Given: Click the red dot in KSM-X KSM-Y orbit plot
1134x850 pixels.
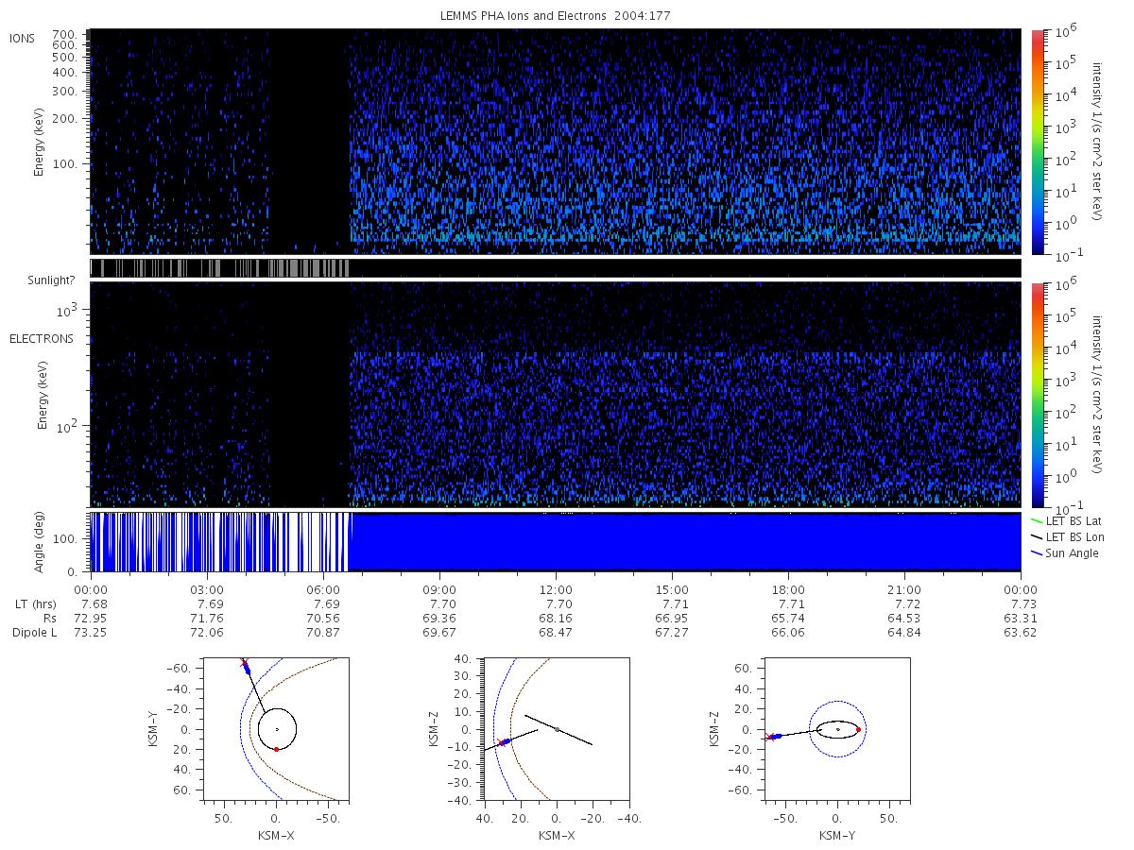Looking at the screenshot, I should (x=276, y=749).
